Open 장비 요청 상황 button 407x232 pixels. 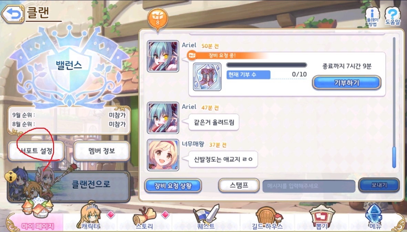click(173, 186)
